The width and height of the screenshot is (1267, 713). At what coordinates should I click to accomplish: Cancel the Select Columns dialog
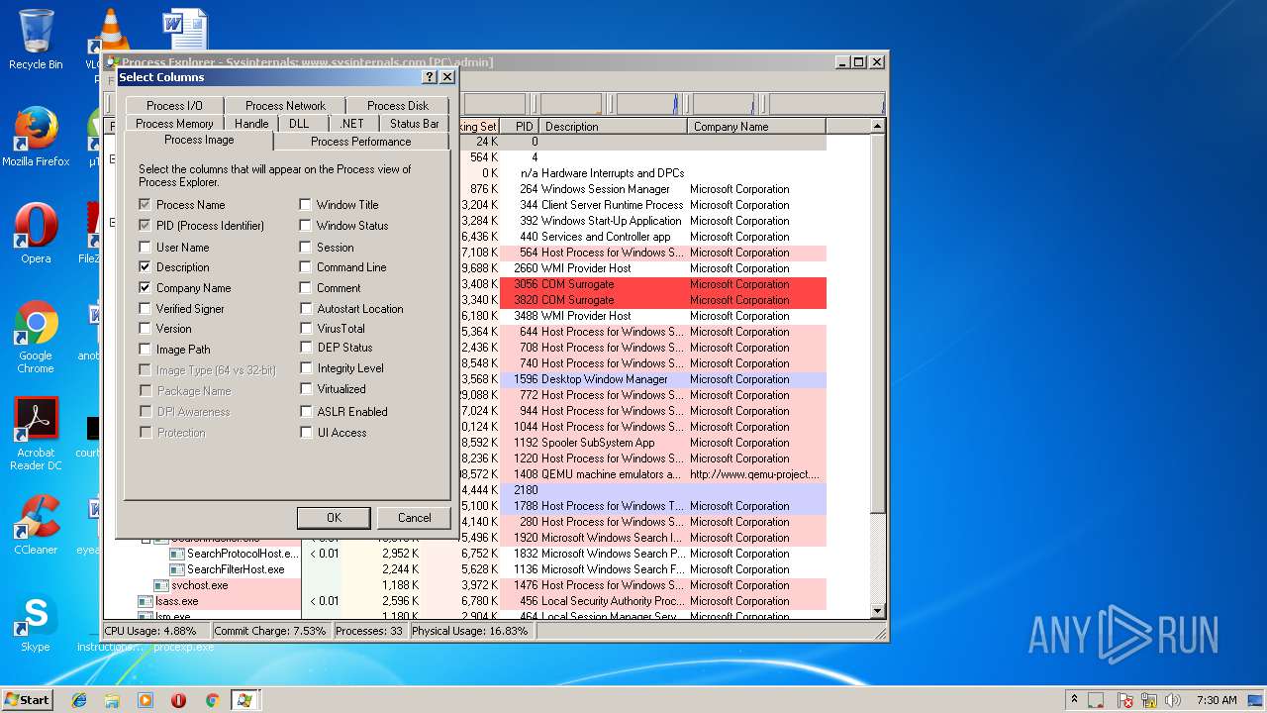coord(414,517)
